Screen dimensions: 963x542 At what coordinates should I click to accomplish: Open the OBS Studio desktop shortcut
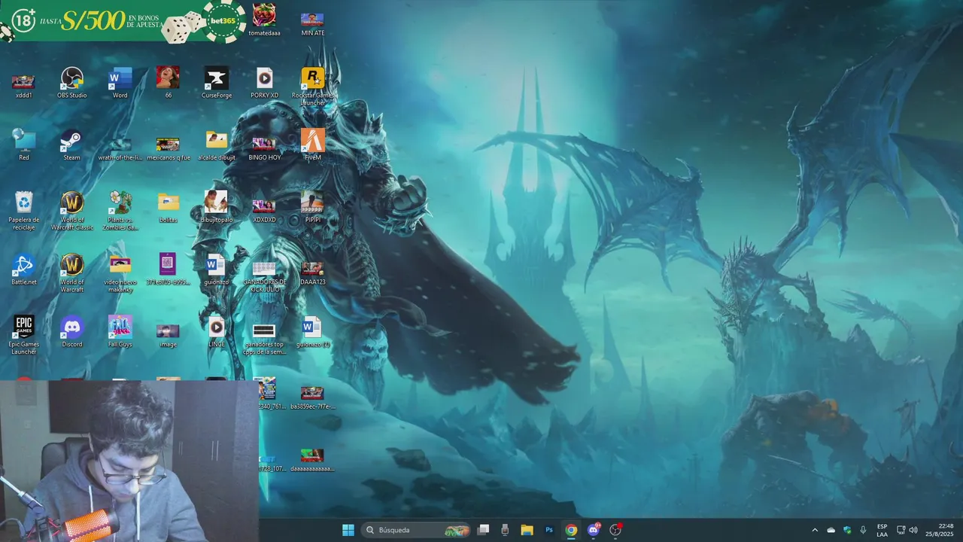coord(72,83)
